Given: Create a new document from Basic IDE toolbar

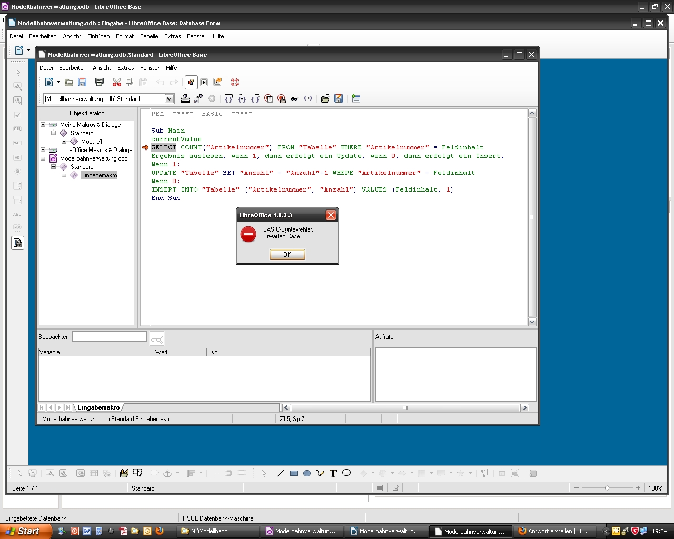Looking at the screenshot, I should pyautogui.click(x=49, y=82).
